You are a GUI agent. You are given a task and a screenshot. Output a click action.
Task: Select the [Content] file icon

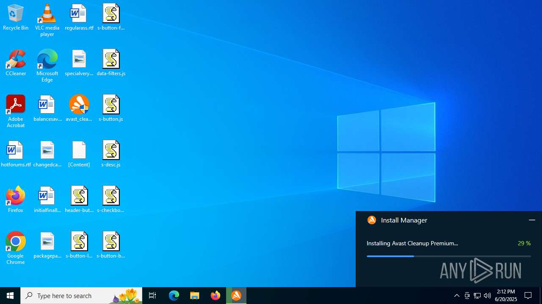click(x=79, y=154)
